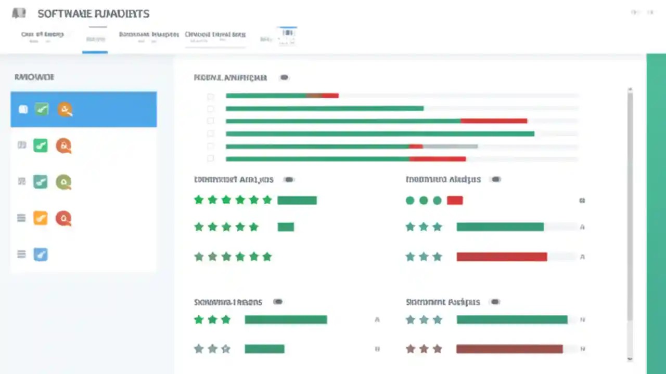Click the olive magnifier icon in the third sidebar row
The height and width of the screenshot is (374, 666).
tap(63, 182)
